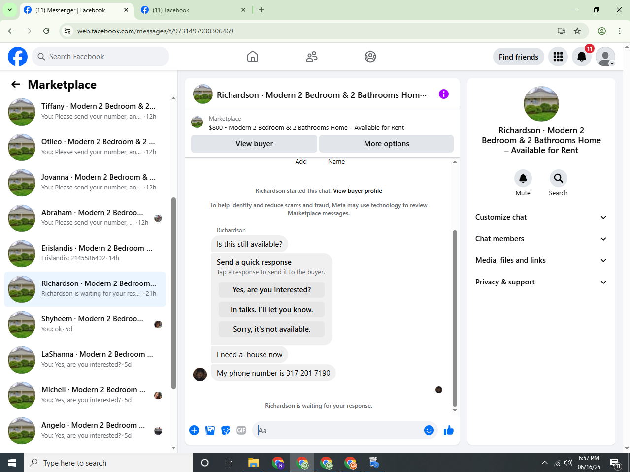Send quick reply 'In talks. I'll let you know.'
Viewport: 630px width, 472px height.
272,310
